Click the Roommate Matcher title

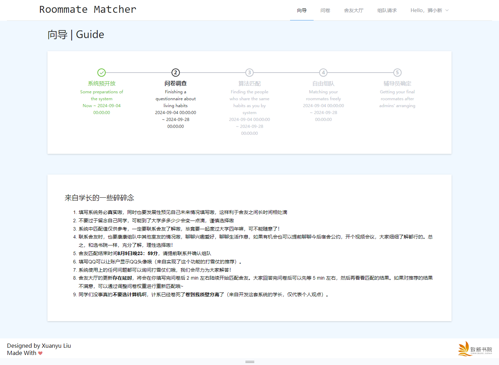click(x=88, y=9)
